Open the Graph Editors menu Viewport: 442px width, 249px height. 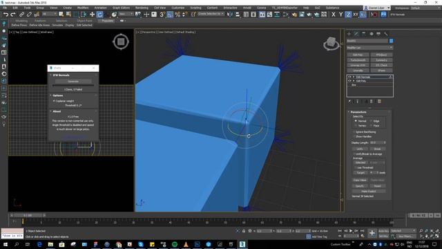(x=122, y=8)
